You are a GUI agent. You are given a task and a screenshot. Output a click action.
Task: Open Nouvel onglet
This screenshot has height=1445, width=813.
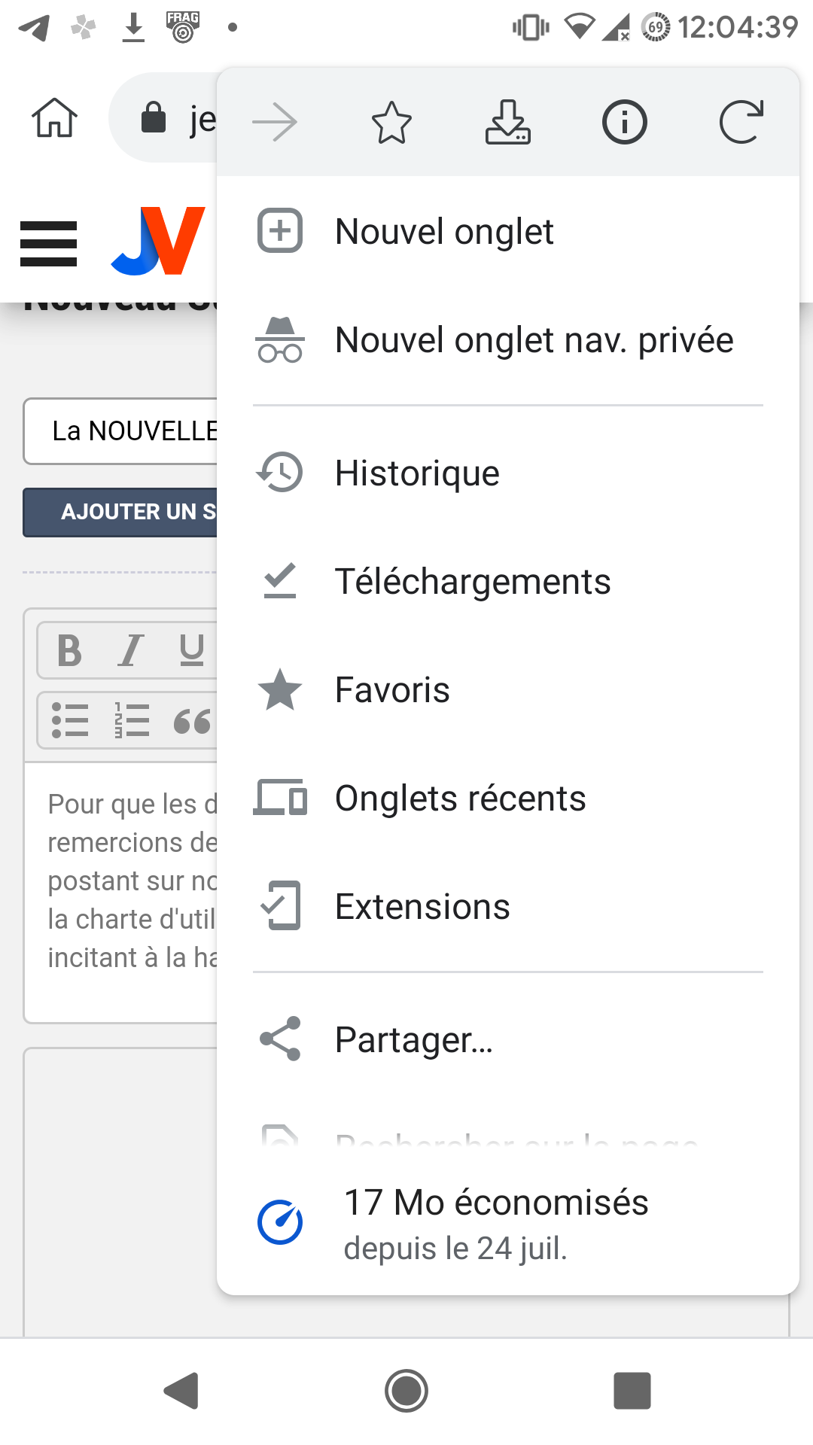pos(444,231)
